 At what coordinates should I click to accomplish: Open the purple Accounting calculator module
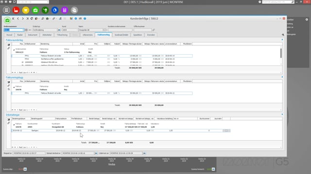[65, 10]
